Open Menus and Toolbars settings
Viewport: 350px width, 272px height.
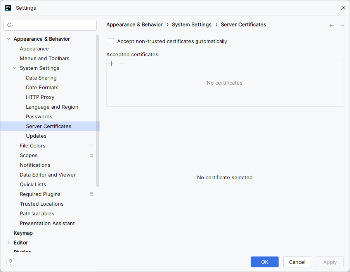point(44,58)
